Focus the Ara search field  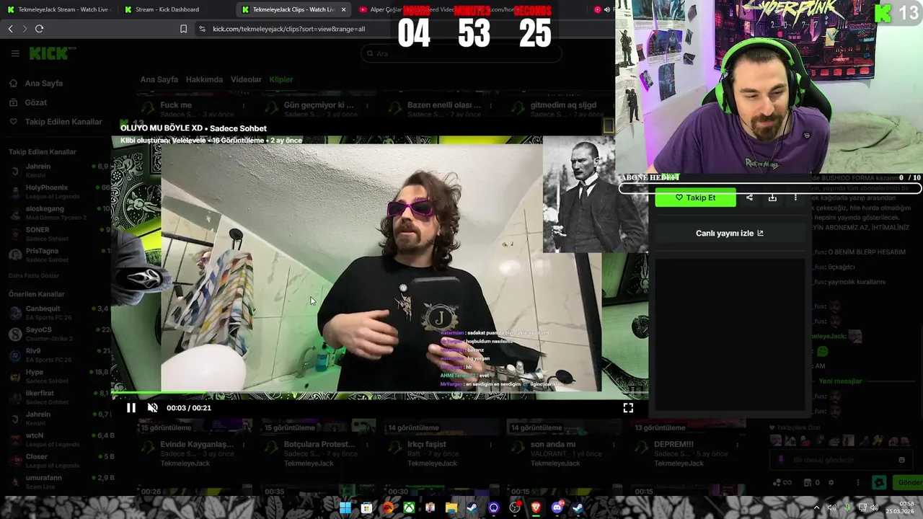point(461,53)
